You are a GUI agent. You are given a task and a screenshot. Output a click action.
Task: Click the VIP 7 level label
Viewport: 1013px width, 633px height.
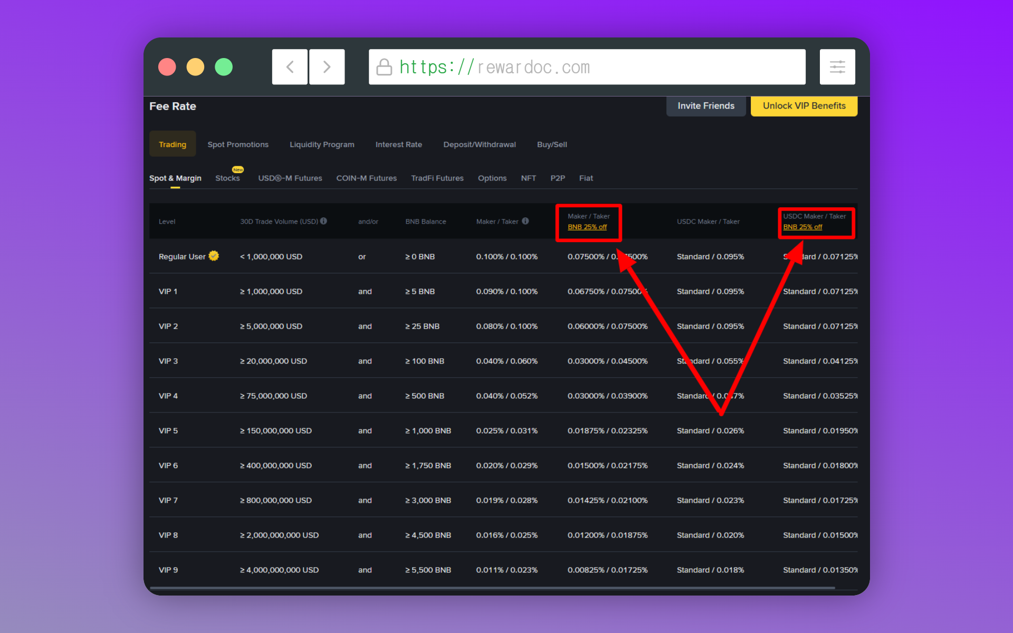coord(168,500)
